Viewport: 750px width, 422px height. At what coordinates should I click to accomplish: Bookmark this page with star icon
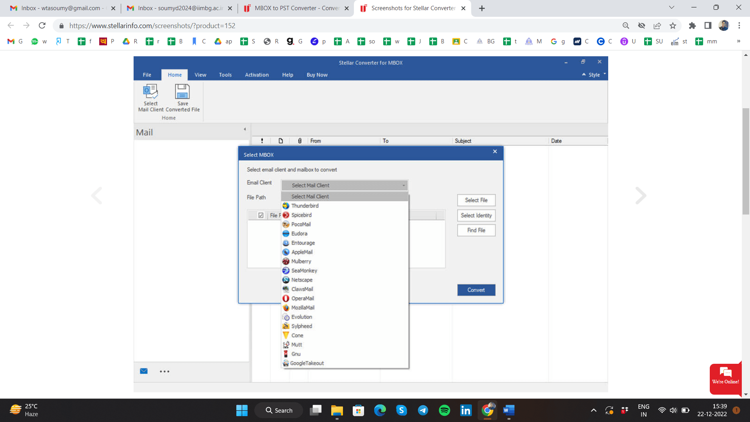pyautogui.click(x=673, y=26)
